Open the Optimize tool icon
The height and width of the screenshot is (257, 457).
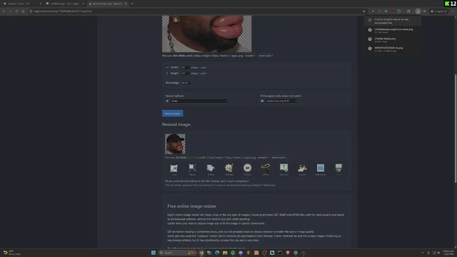point(229,169)
